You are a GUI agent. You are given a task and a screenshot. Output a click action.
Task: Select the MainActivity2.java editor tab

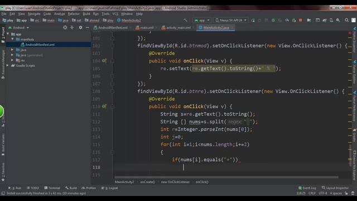(216, 27)
